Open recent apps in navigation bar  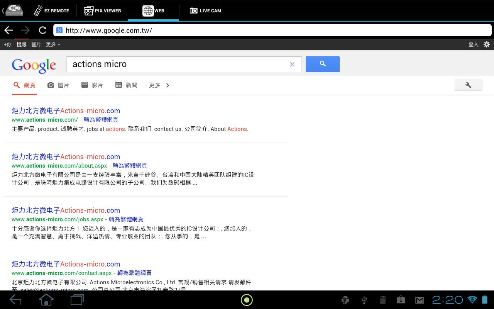(77, 300)
